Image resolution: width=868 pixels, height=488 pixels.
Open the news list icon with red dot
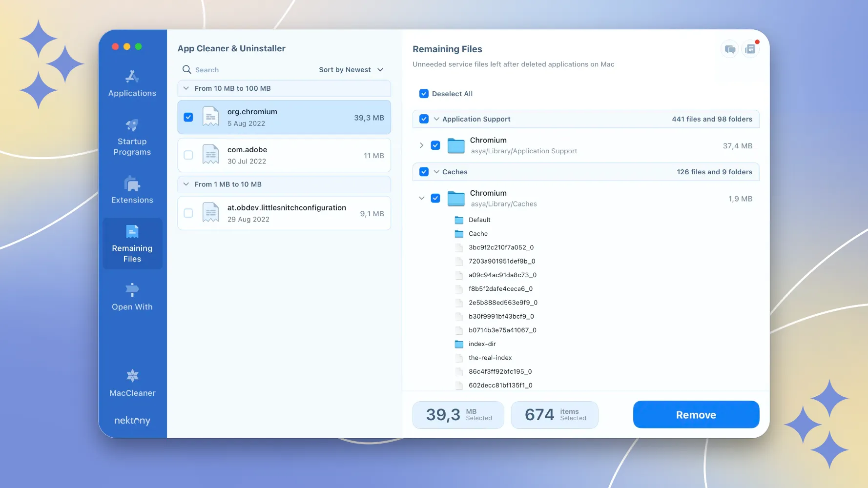click(x=750, y=49)
